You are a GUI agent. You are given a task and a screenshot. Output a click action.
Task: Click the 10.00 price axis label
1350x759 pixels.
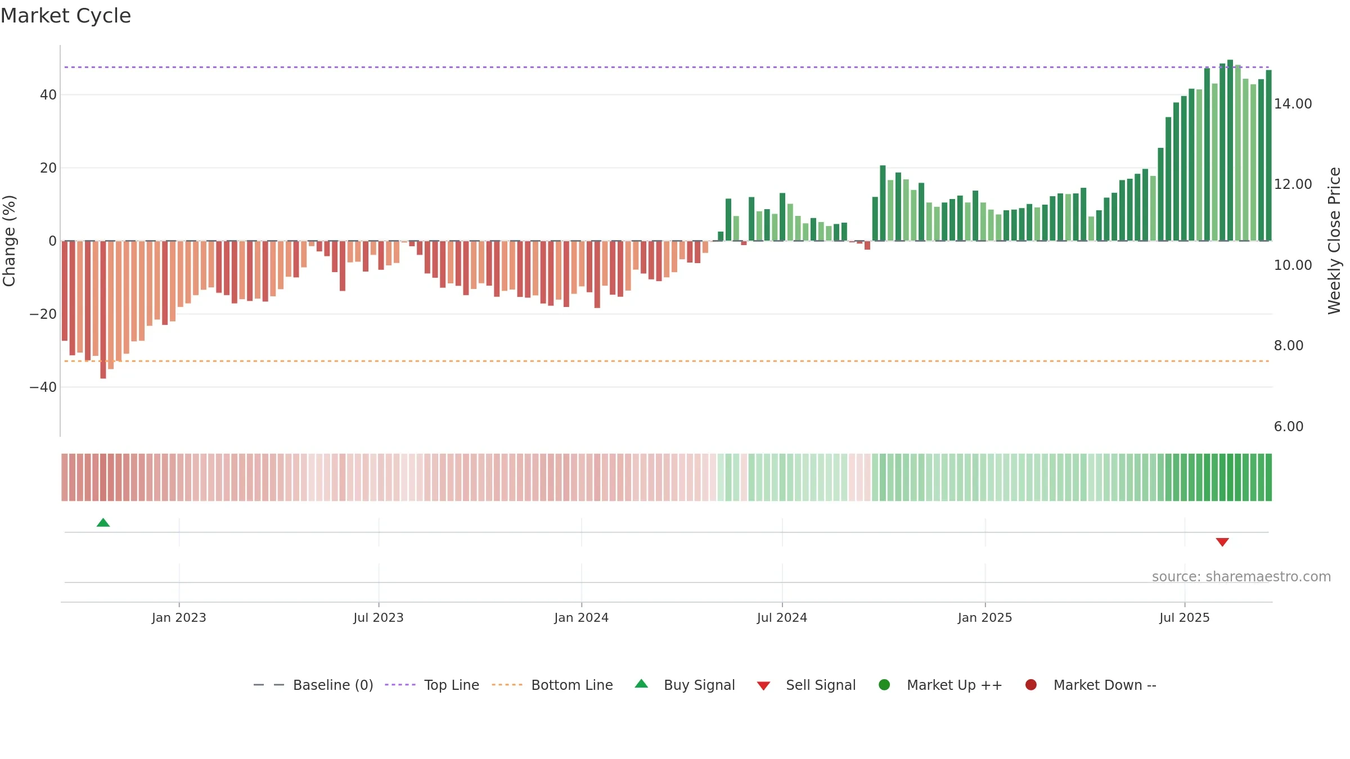click(x=1293, y=265)
